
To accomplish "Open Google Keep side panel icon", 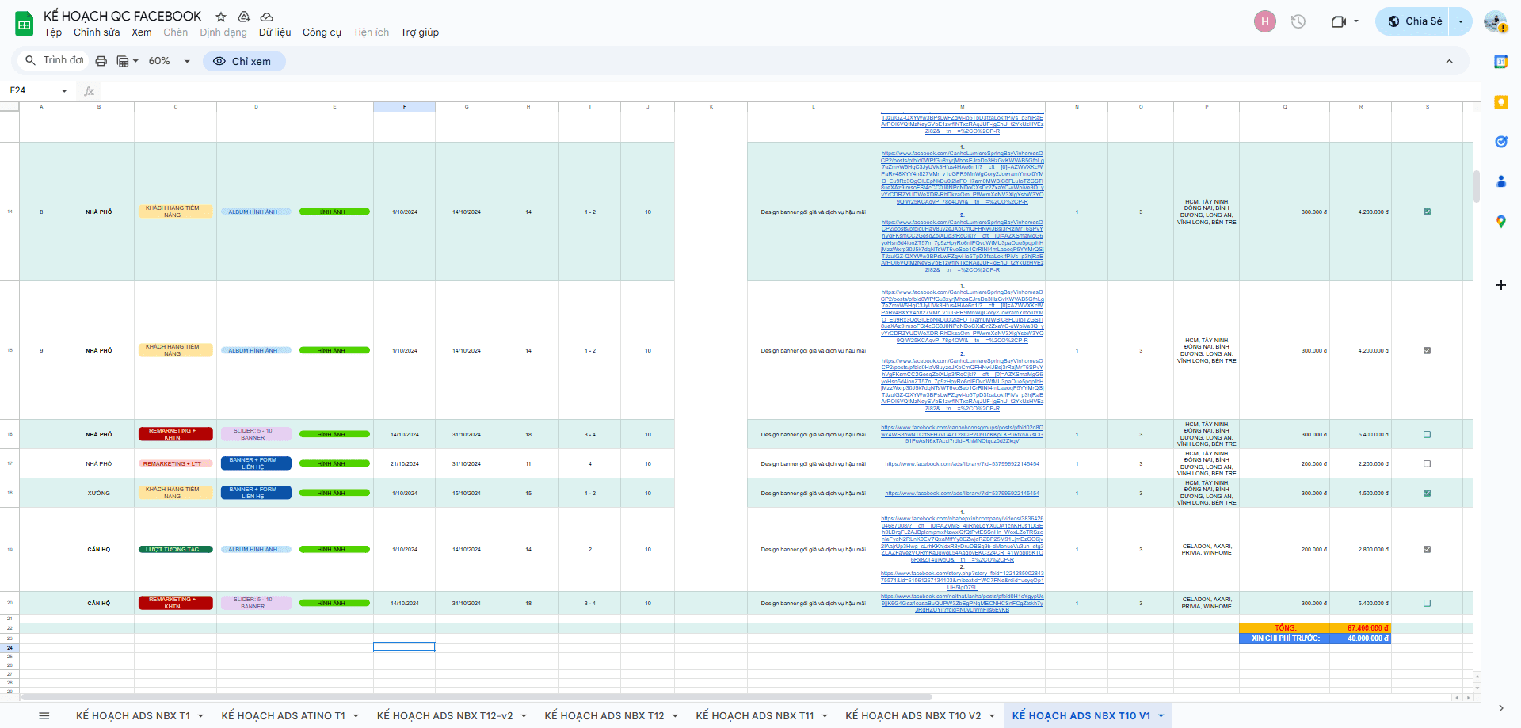I will (x=1500, y=102).
